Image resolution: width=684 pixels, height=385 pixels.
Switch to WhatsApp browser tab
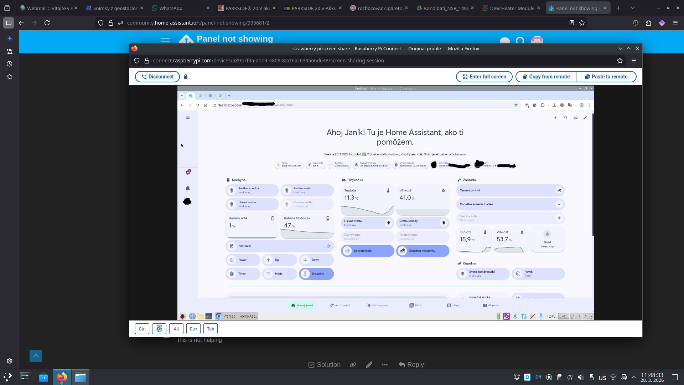coord(171,8)
